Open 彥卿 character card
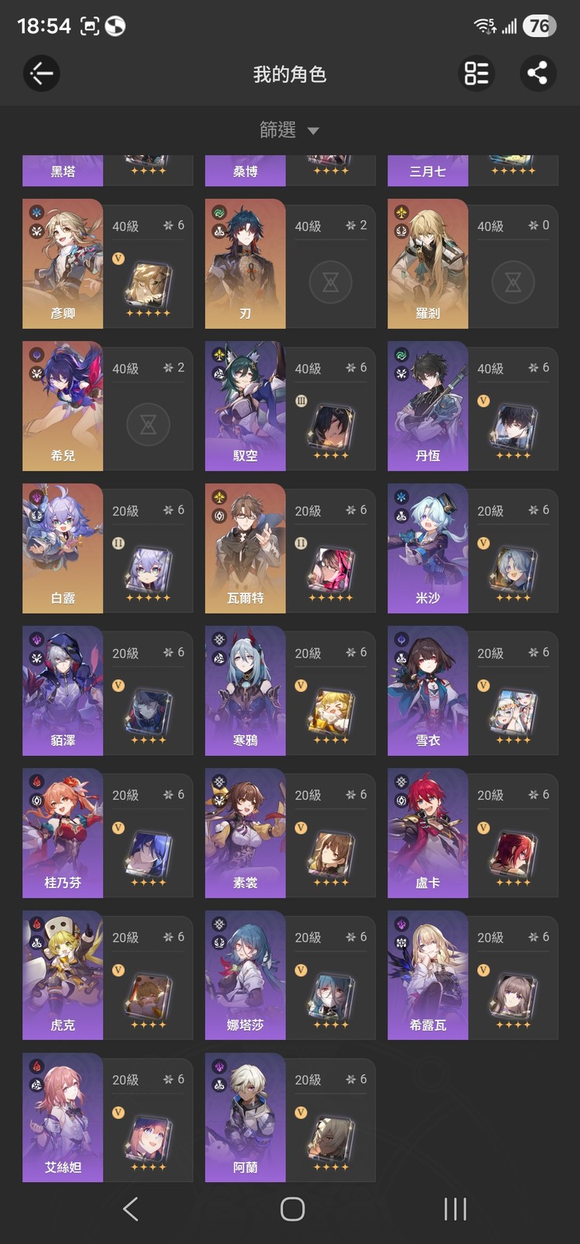580x1244 pixels. (107, 264)
